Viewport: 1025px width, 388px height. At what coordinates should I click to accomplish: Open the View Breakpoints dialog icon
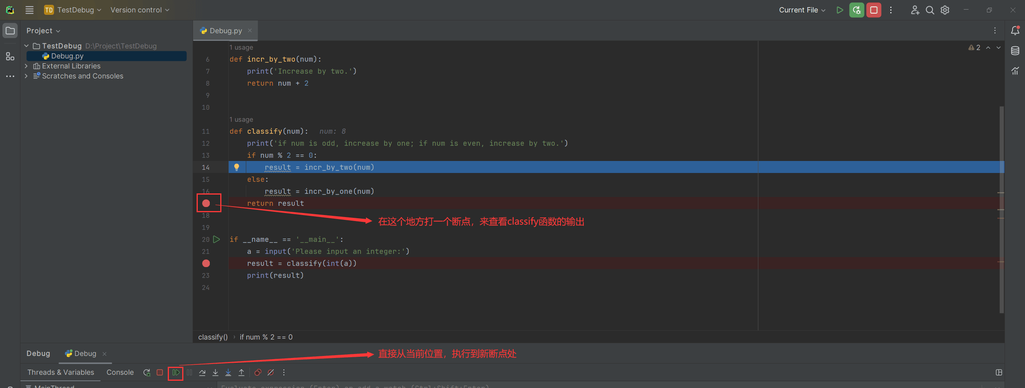pos(258,372)
